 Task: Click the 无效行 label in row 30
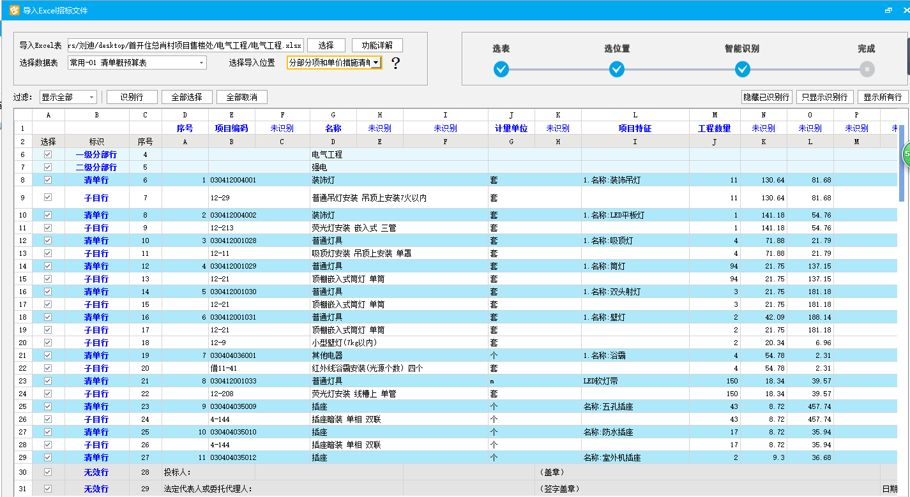click(96, 472)
